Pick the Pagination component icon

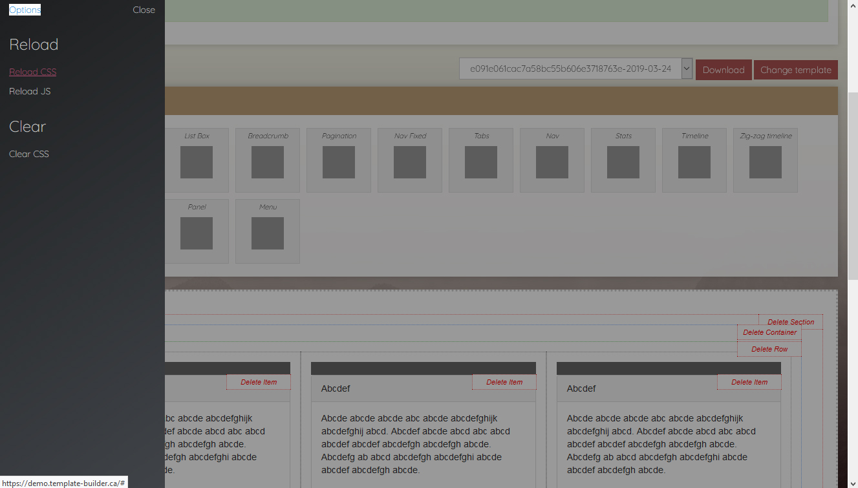339,162
